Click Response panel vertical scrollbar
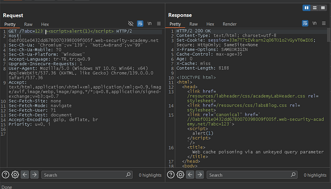Screen dimensions: 331x189 (x=329, y=35)
